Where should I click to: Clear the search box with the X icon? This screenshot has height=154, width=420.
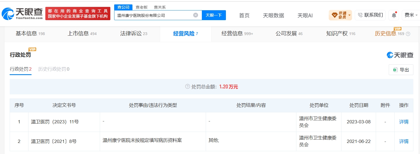coord(195,15)
